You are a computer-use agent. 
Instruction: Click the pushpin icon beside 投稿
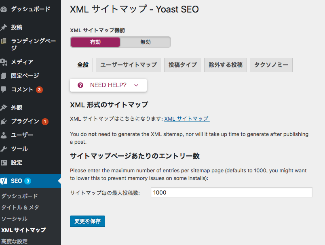4,27
